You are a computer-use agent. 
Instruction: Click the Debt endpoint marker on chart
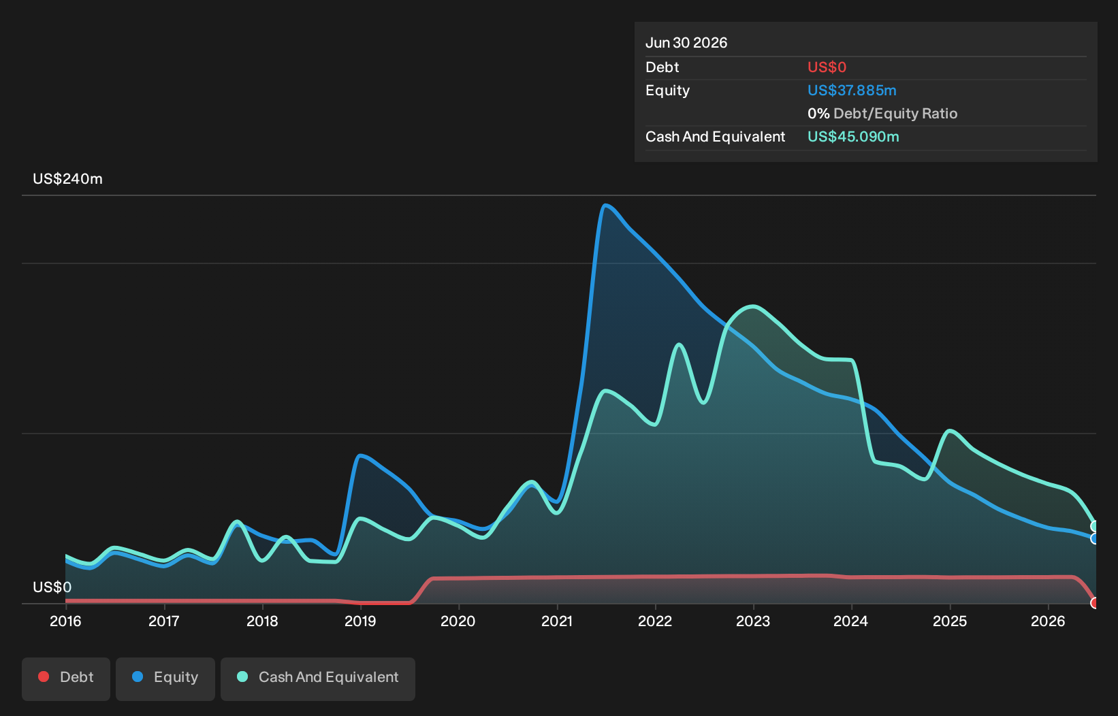(x=1095, y=603)
